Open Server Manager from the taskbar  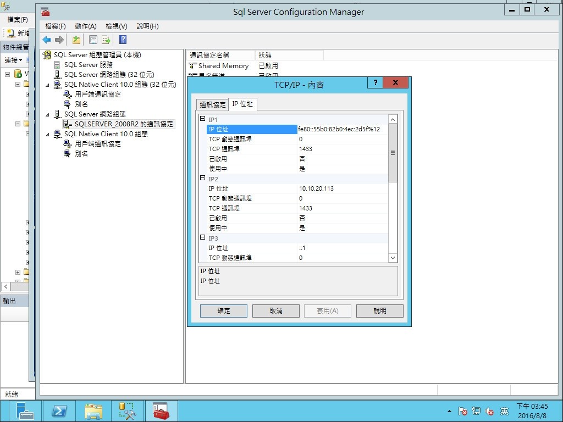[x=24, y=411]
